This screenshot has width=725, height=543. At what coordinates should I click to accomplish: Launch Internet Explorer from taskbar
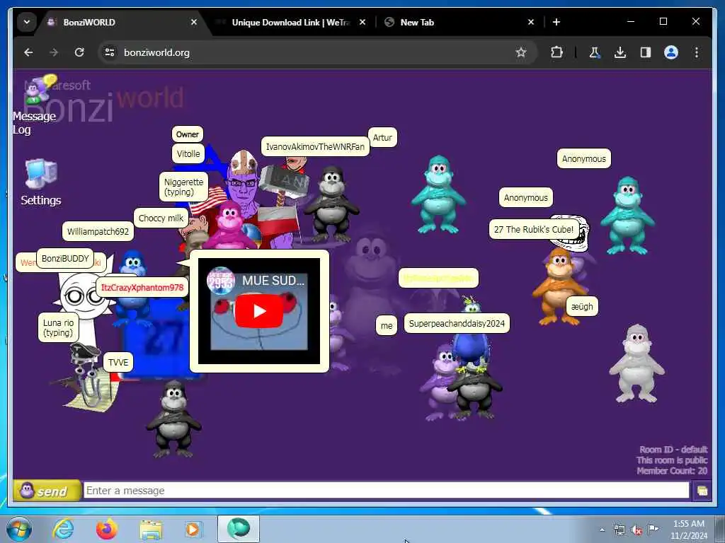(x=63, y=529)
